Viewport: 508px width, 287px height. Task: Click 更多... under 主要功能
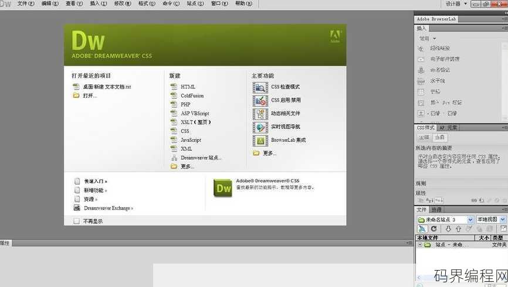[x=269, y=153]
